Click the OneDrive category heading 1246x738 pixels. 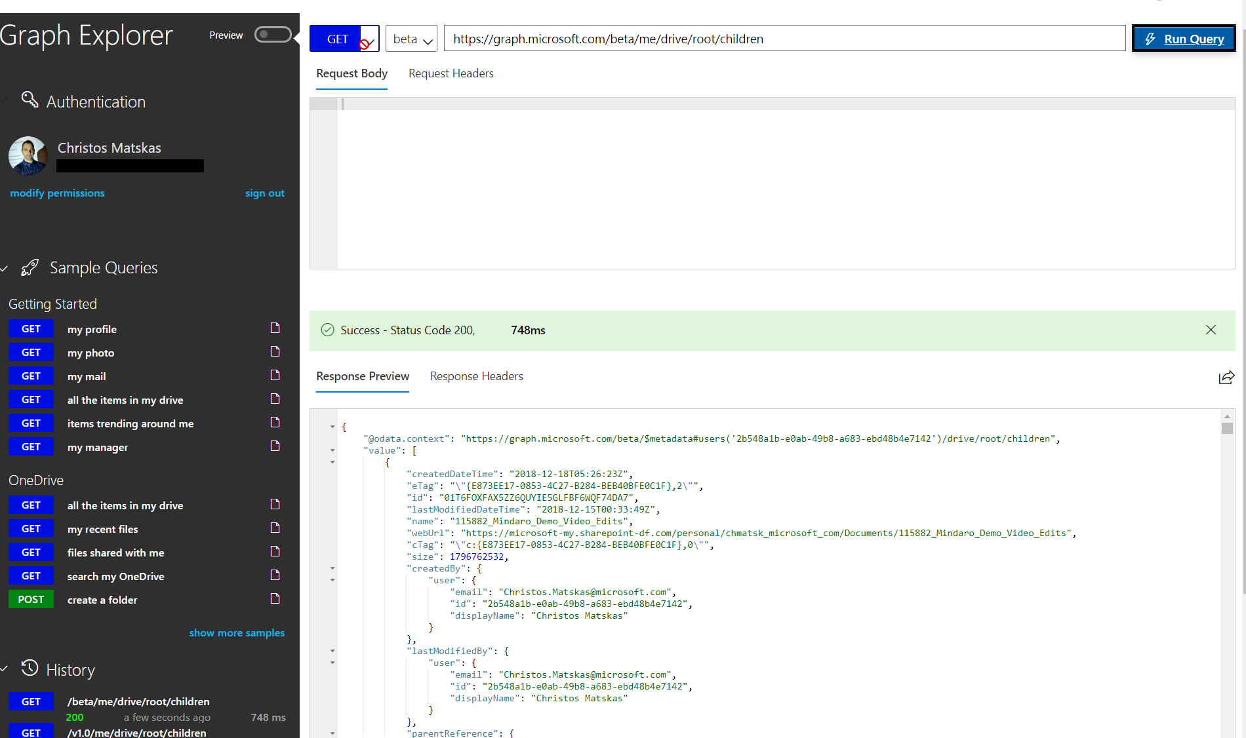tap(36, 480)
